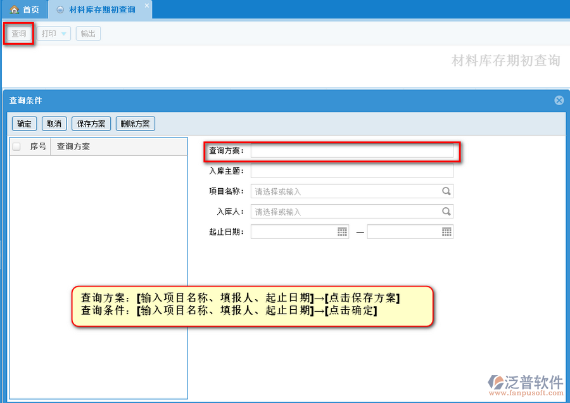
Task: Click 保存方案 to save scheme
Action: [91, 124]
